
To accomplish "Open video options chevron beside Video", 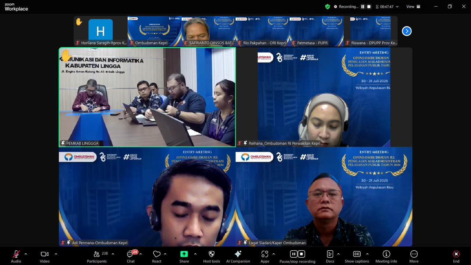I will click(56, 254).
